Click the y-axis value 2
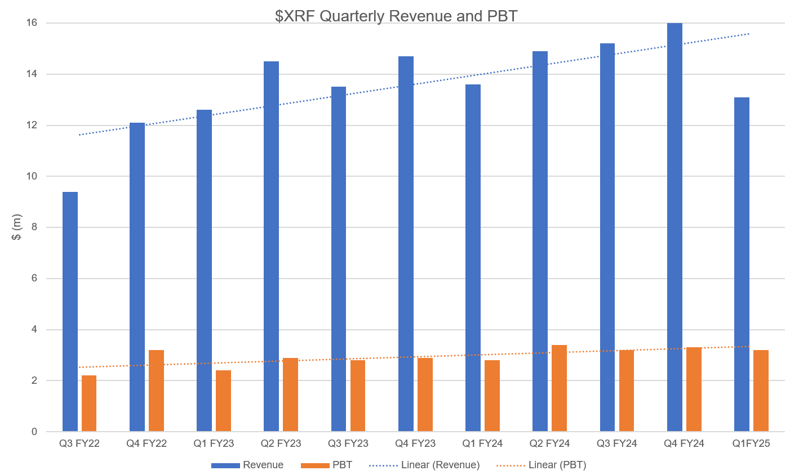Image resolution: width=790 pixels, height=475 pixels. (34, 380)
